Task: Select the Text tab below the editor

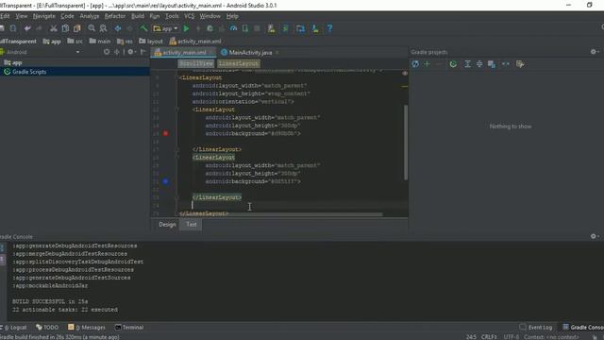Action: [192, 225]
